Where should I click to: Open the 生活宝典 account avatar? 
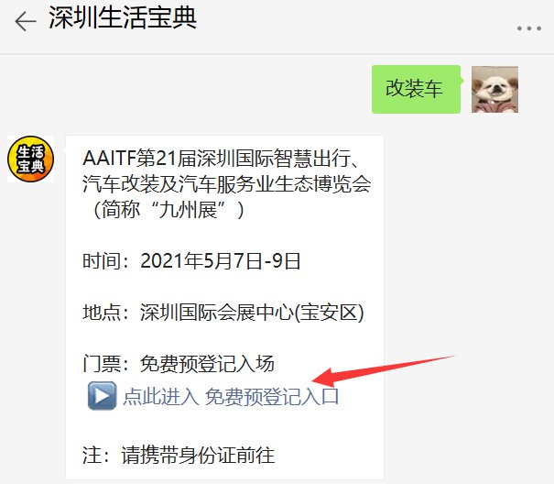(31, 159)
